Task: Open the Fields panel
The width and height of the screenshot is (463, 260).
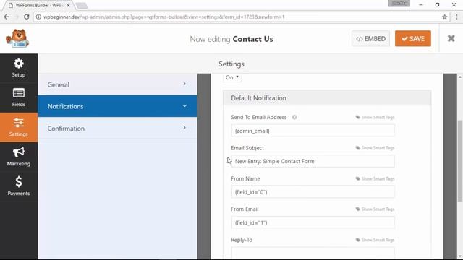Action: pyautogui.click(x=19, y=98)
